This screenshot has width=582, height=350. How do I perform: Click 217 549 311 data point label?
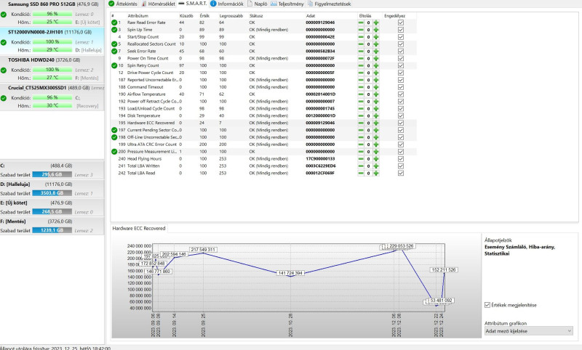(203, 250)
